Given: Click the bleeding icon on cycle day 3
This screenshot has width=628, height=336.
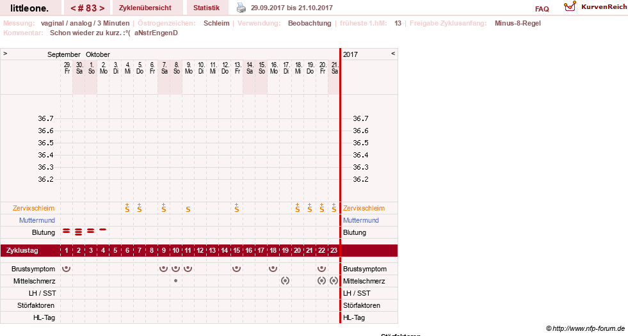Looking at the screenshot, I should pyautogui.click(x=91, y=231).
